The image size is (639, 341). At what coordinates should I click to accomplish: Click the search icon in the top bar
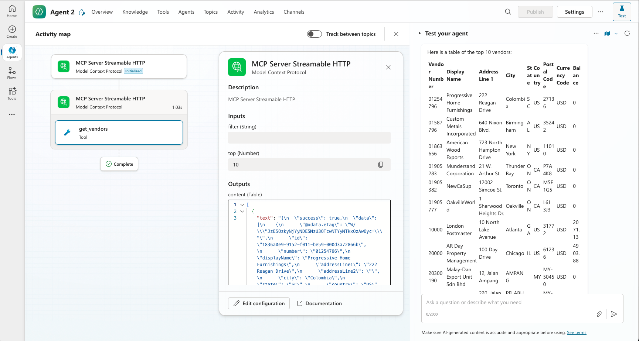(508, 11)
